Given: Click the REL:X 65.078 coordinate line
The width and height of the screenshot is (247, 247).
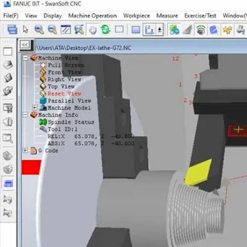Looking at the screenshot, I should click(91, 136).
